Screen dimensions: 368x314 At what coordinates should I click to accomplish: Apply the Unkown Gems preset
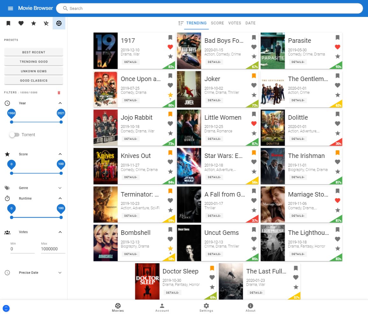point(33,71)
